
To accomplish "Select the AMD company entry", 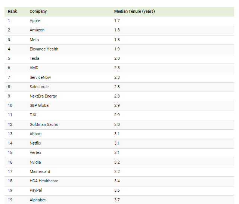I will [x=34, y=68].
